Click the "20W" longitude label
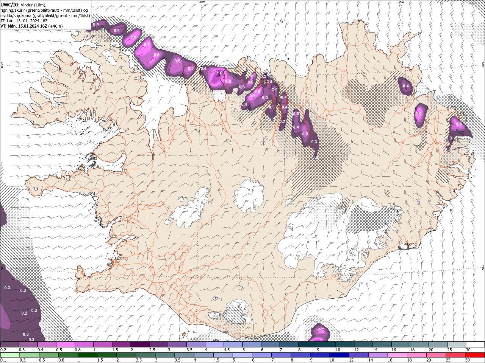Screen dimensions: 485x363 pos(202,2)
